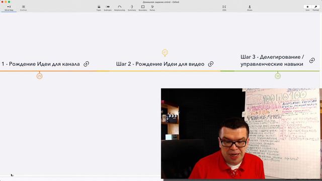
Task: Insert a Relationship line
Action: [120, 8]
